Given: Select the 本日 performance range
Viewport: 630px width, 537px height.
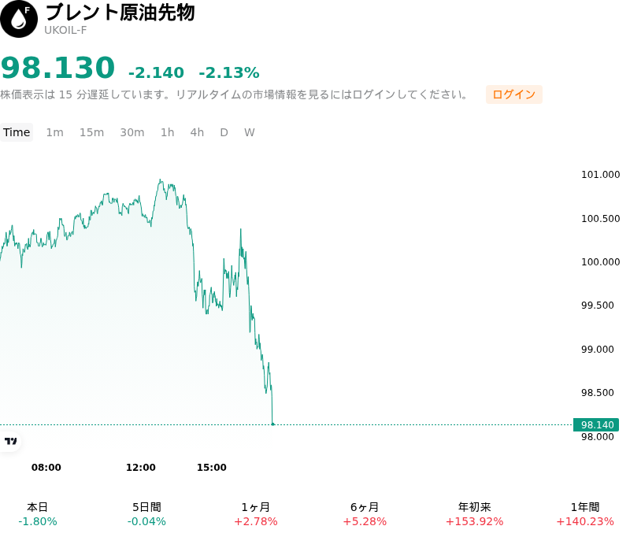Looking at the screenshot, I should [x=37, y=514].
